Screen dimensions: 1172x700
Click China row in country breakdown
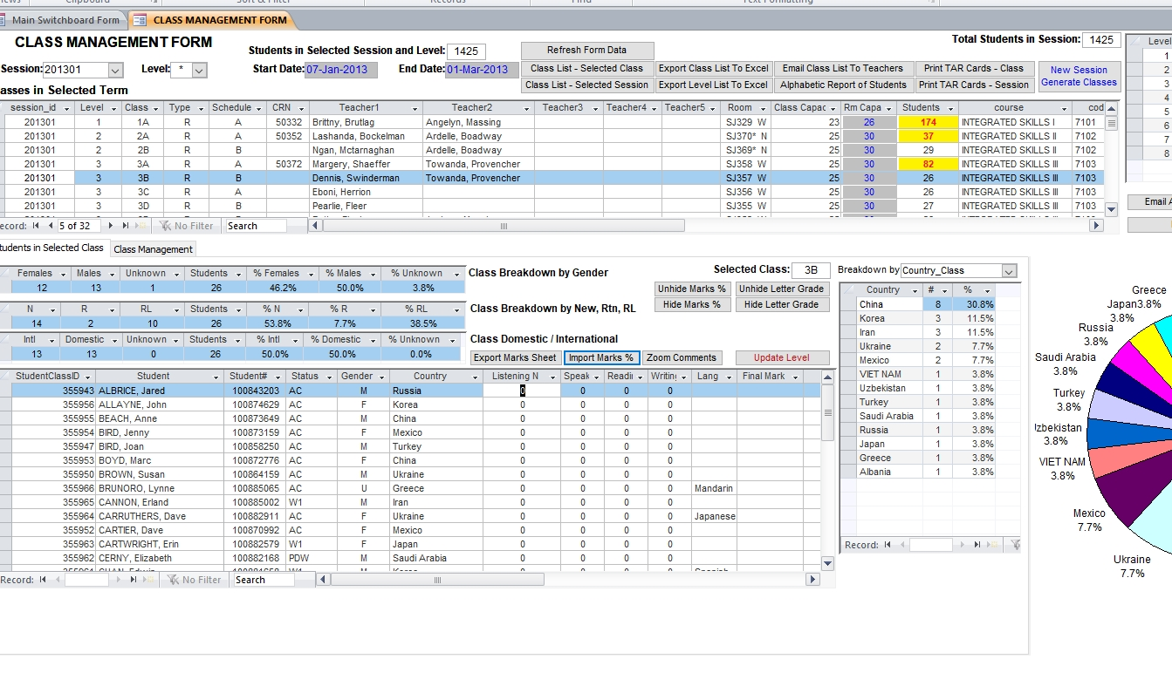[x=917, y=304]
